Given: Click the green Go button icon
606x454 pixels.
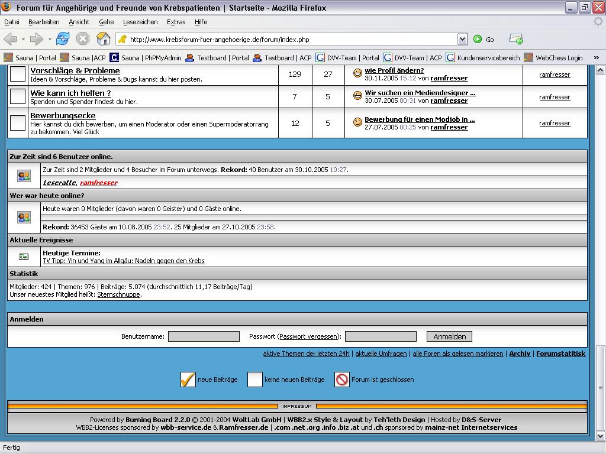Looking at the screenshot, I should pos(478,40).
